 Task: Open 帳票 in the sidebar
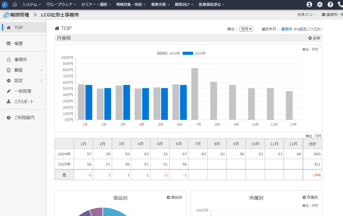coord(23,44)
